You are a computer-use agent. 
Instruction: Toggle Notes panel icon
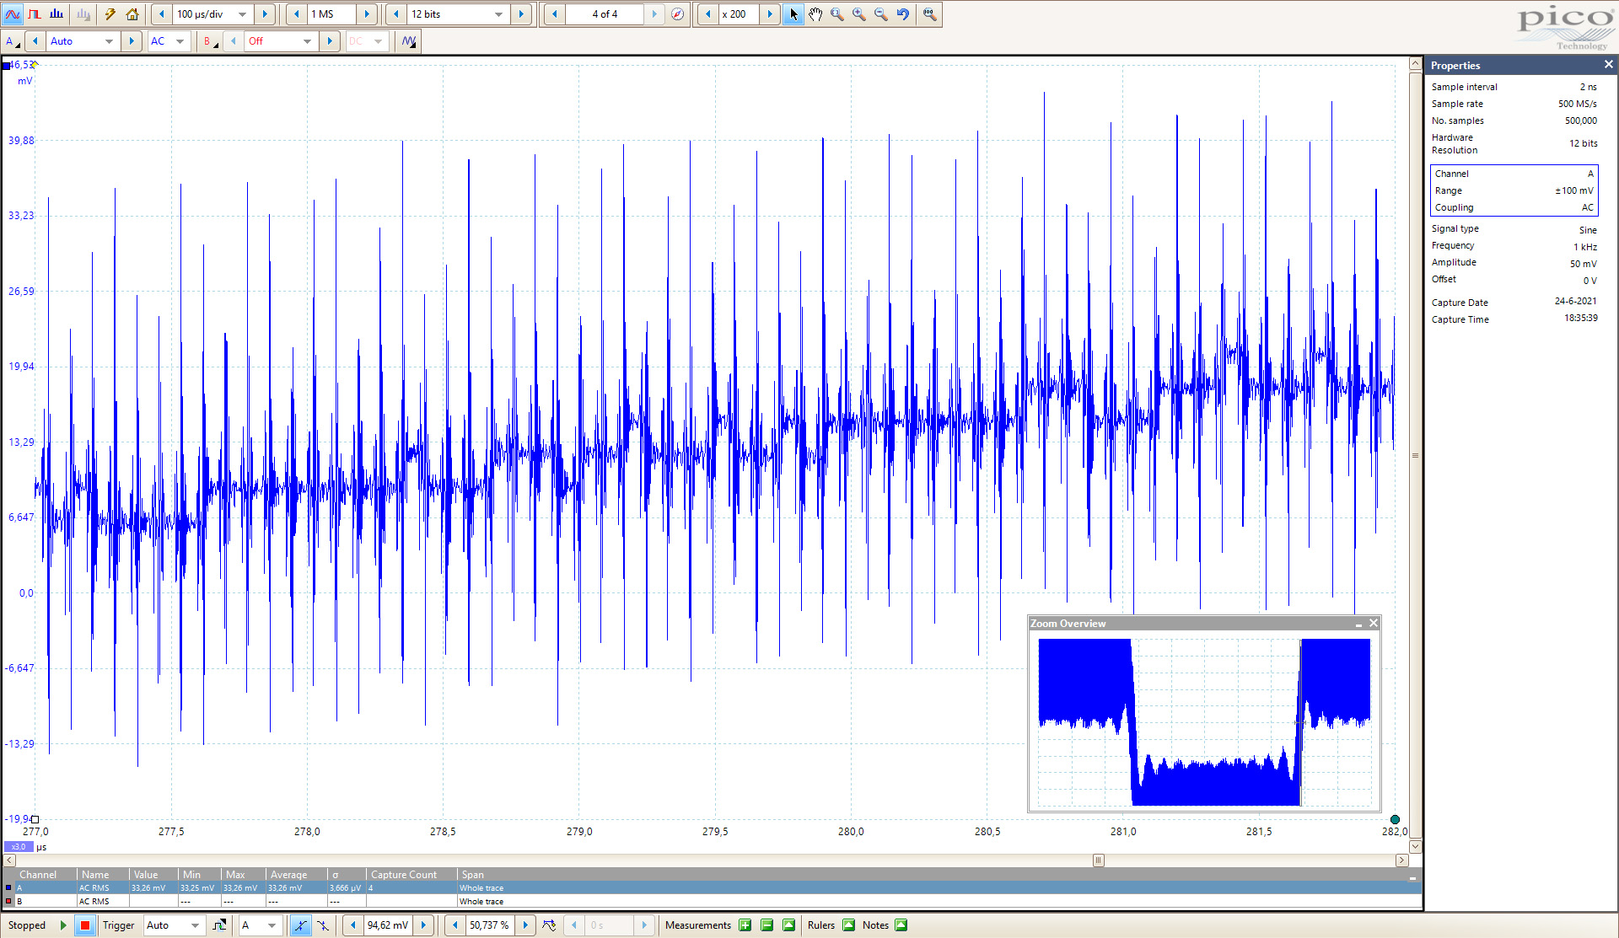tap(901, 925)
